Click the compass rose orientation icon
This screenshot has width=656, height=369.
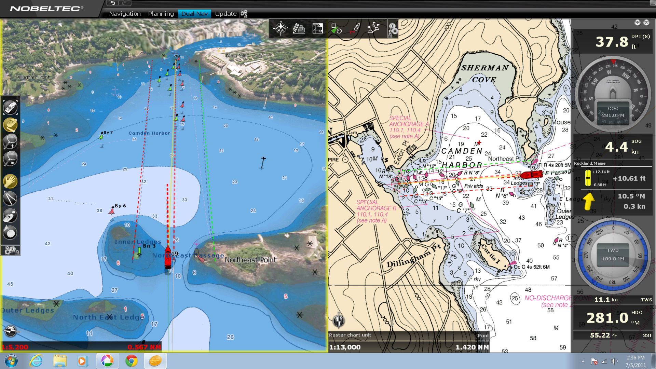[281, 28]
